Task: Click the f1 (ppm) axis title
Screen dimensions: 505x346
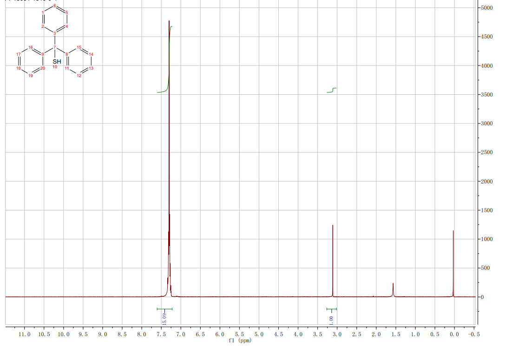Action: [240, 341]
